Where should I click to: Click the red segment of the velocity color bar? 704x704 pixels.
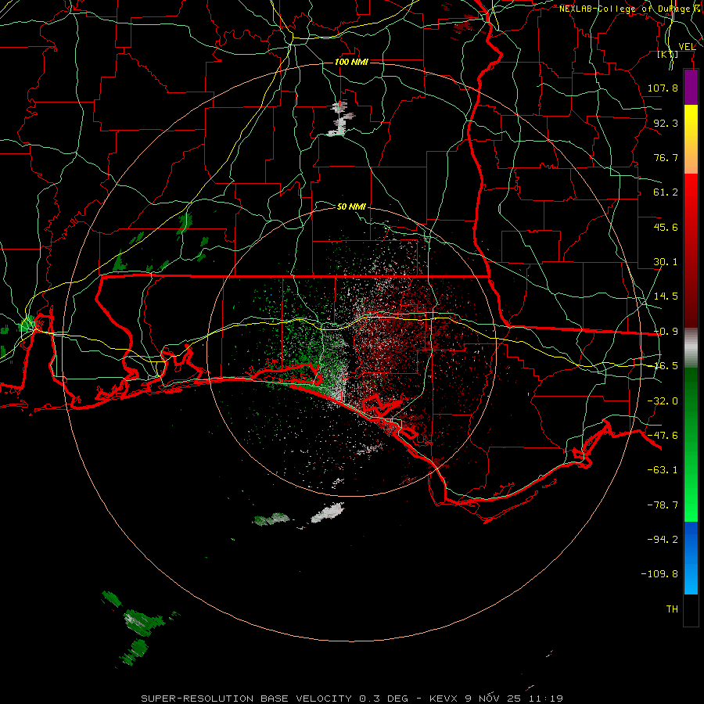click(691, 250)
